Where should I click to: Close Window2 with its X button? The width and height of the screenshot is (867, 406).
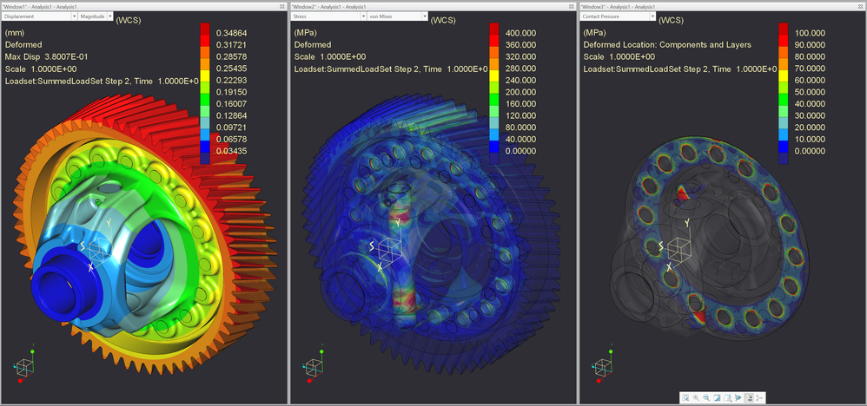point(569,5)
